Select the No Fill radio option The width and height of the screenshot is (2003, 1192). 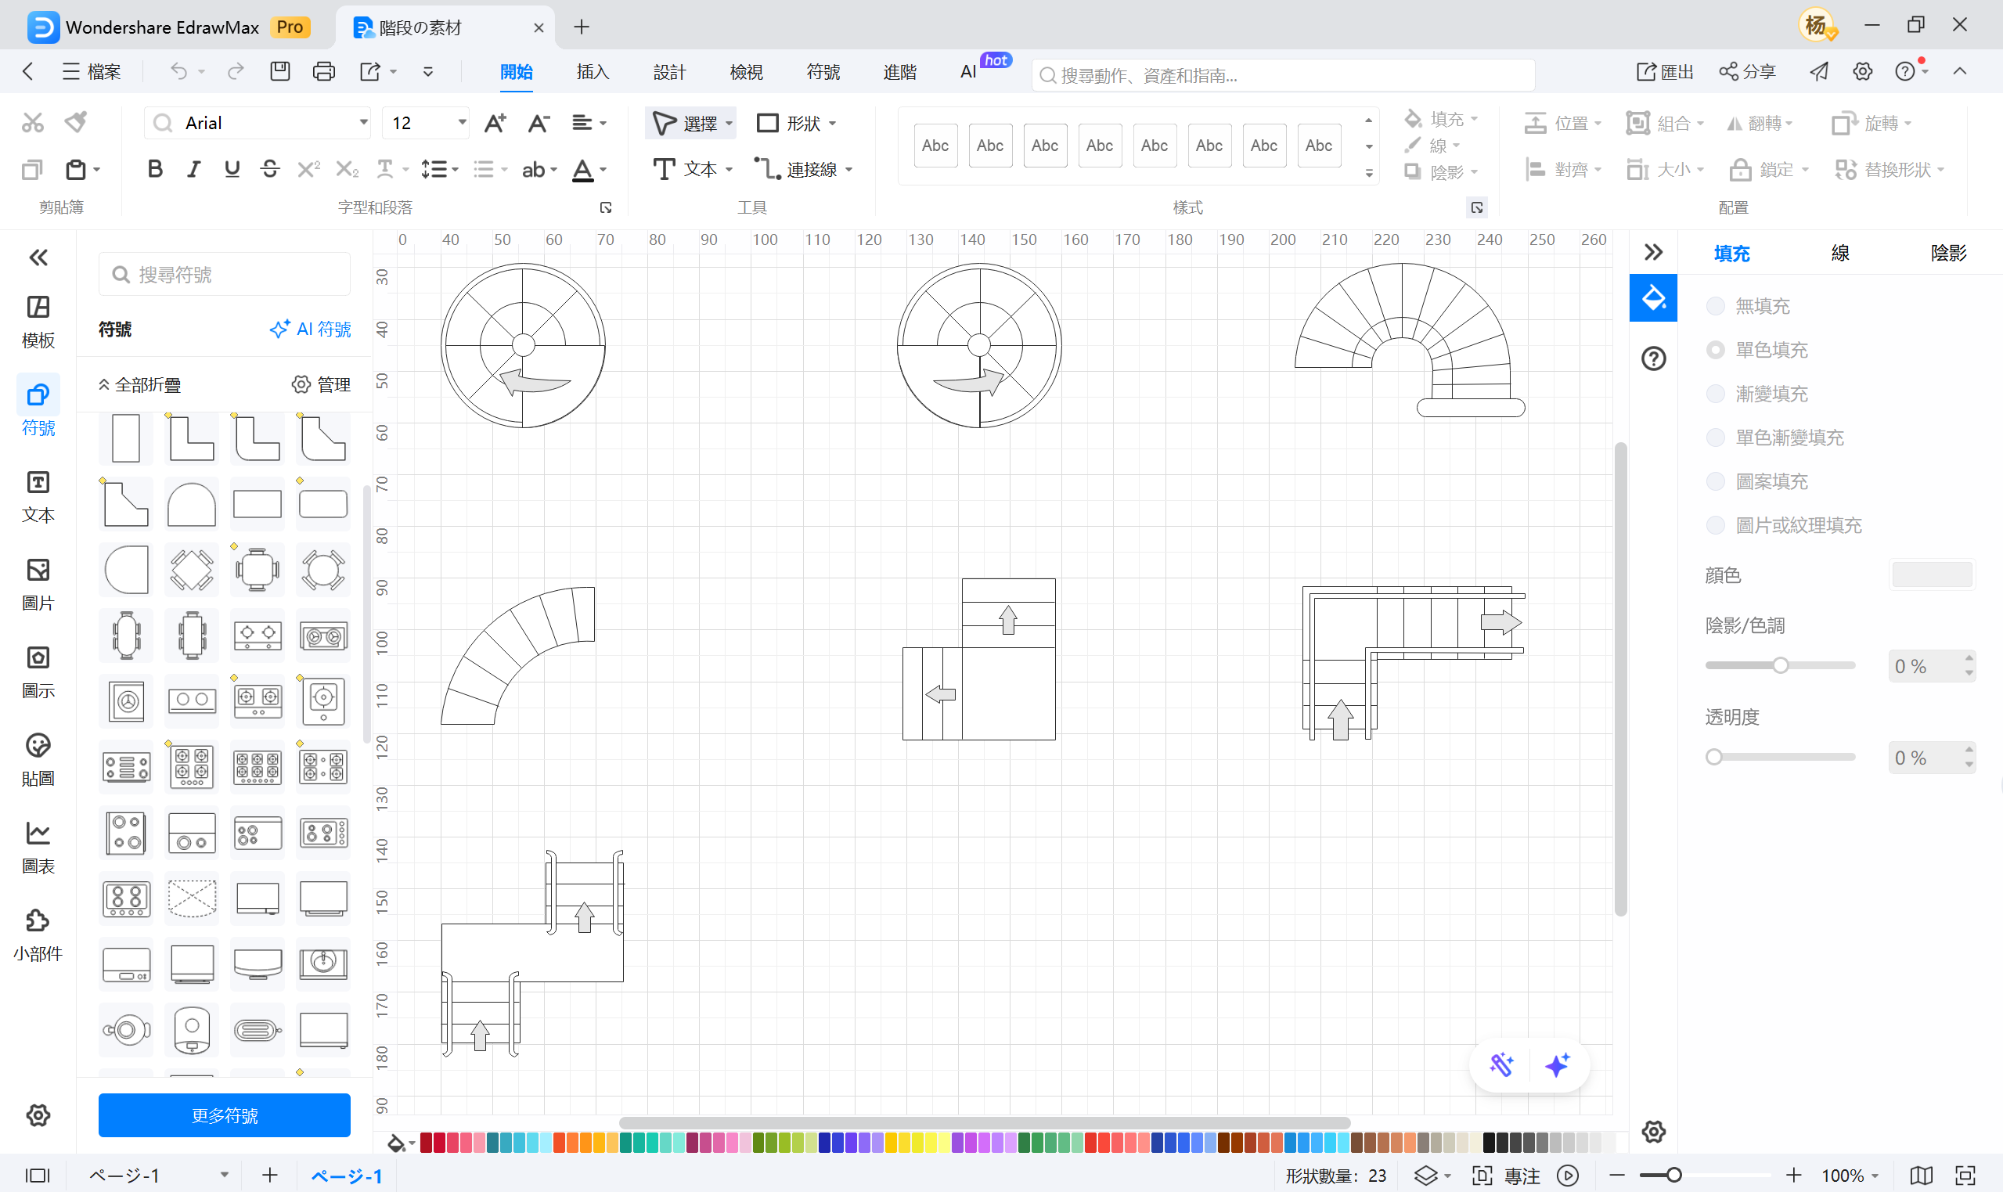click(x=1716, y=305)
